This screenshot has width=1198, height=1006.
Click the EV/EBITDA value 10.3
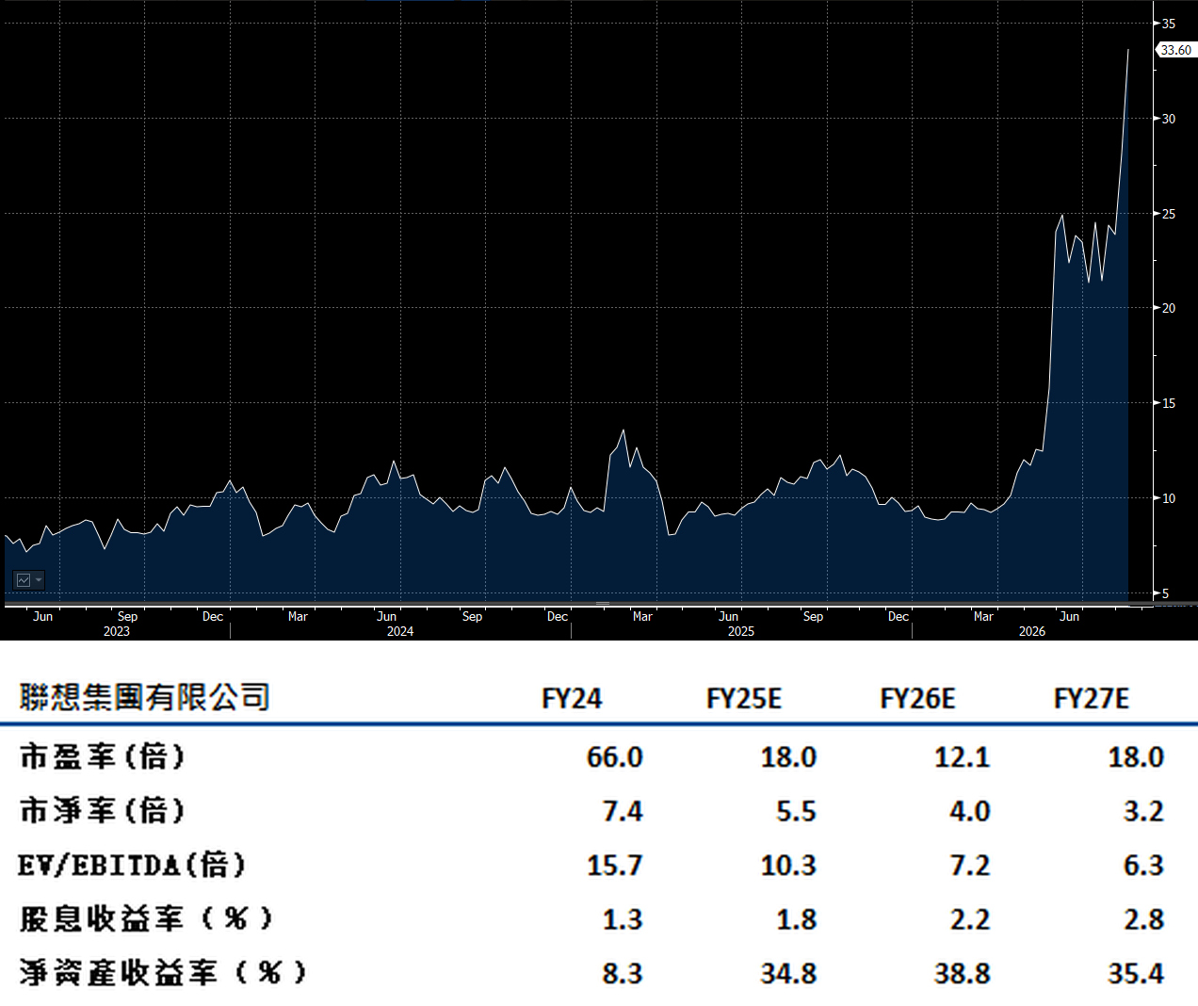789,866
